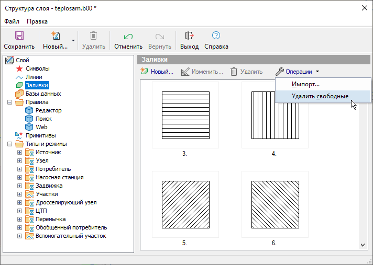Collapse the Типы и режимы folder
The image size is (373, 265).
(10, 144)
